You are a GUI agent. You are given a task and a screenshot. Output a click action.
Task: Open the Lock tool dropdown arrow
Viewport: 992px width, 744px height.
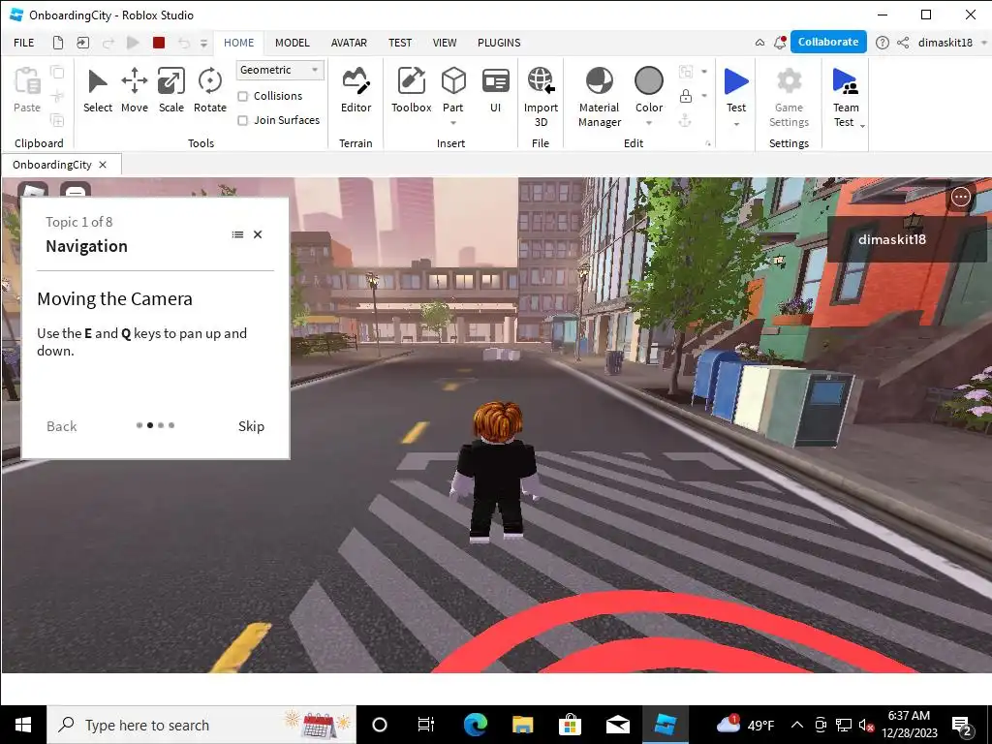coord(704,96)
